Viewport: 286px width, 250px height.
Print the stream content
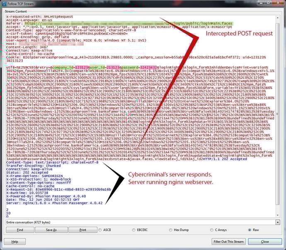point(82,230)
